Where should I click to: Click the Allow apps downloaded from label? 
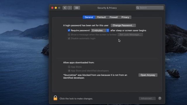79,62
